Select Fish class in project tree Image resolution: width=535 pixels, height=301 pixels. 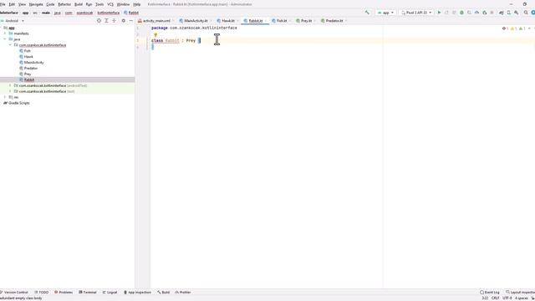27,51
